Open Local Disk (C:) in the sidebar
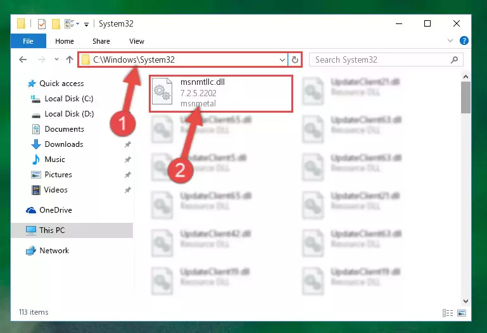Screen dimensions: 487x333 click(69, 99)
